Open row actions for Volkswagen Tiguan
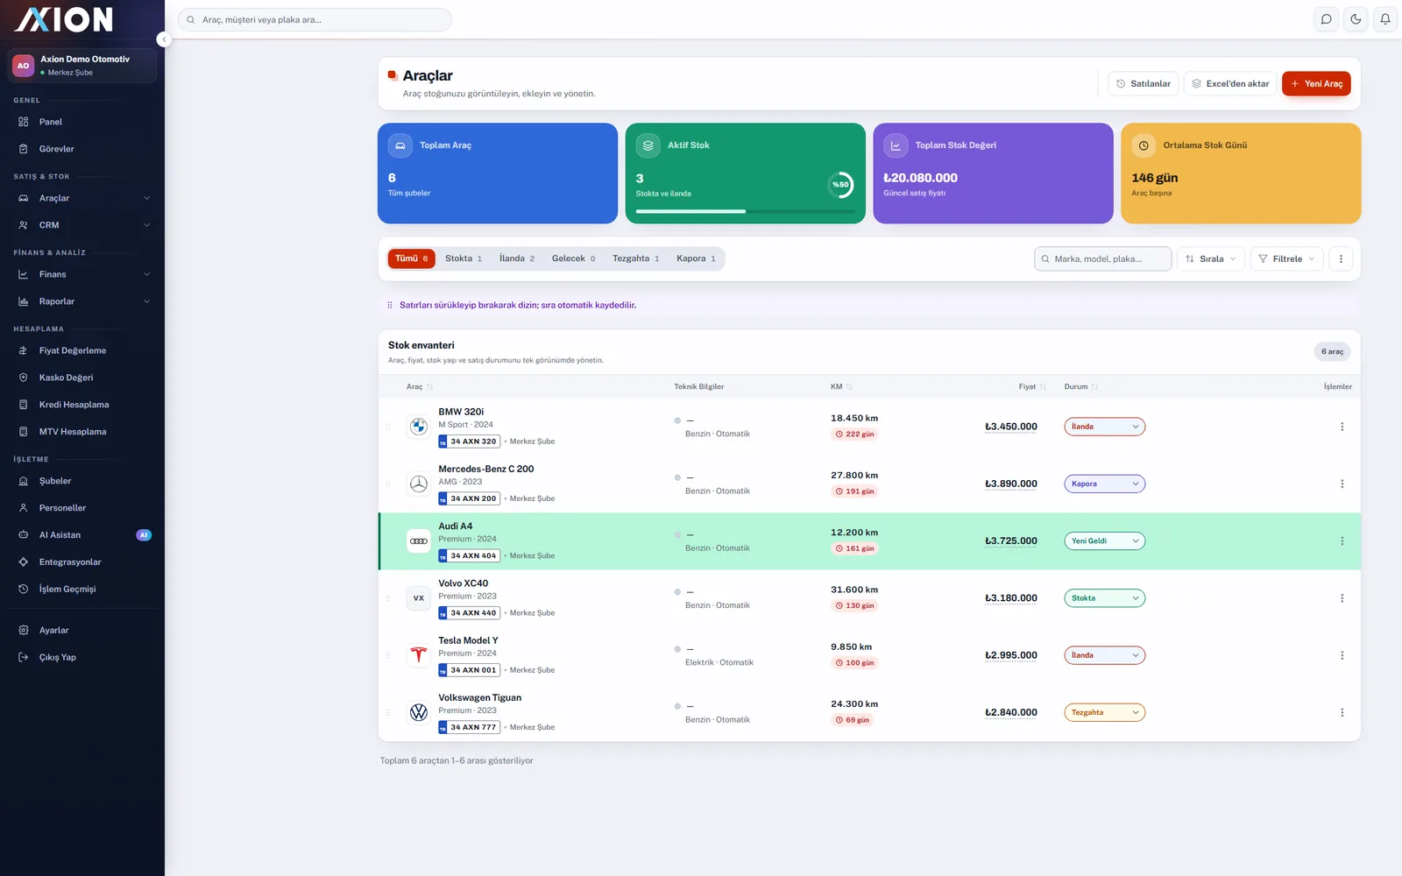 [1342, 712]
